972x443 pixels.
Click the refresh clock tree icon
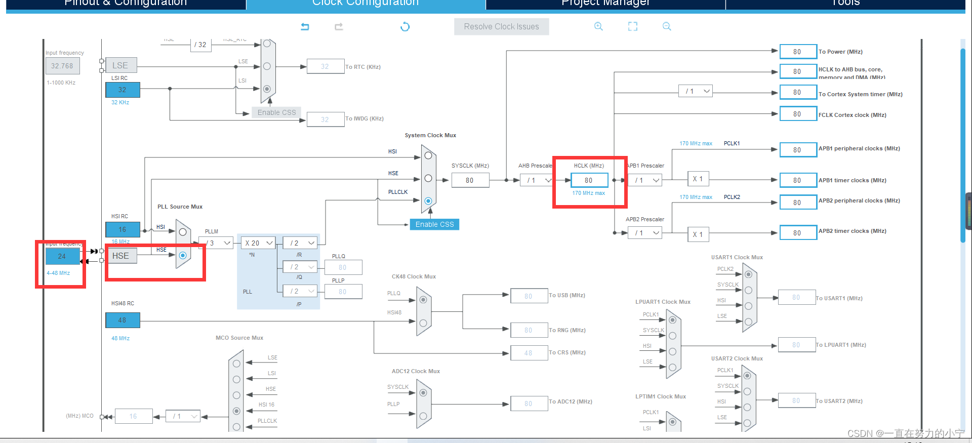click(405, 26)
